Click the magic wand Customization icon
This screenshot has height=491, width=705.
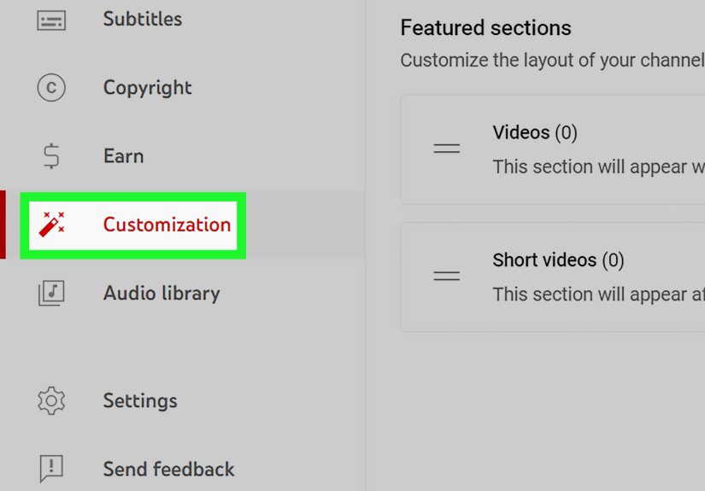click(52, 225)
